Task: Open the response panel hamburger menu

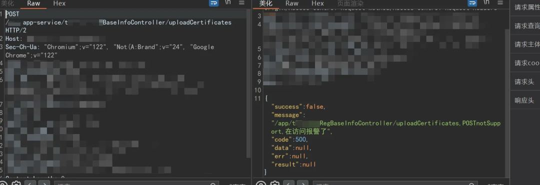Action: (500, 3)
